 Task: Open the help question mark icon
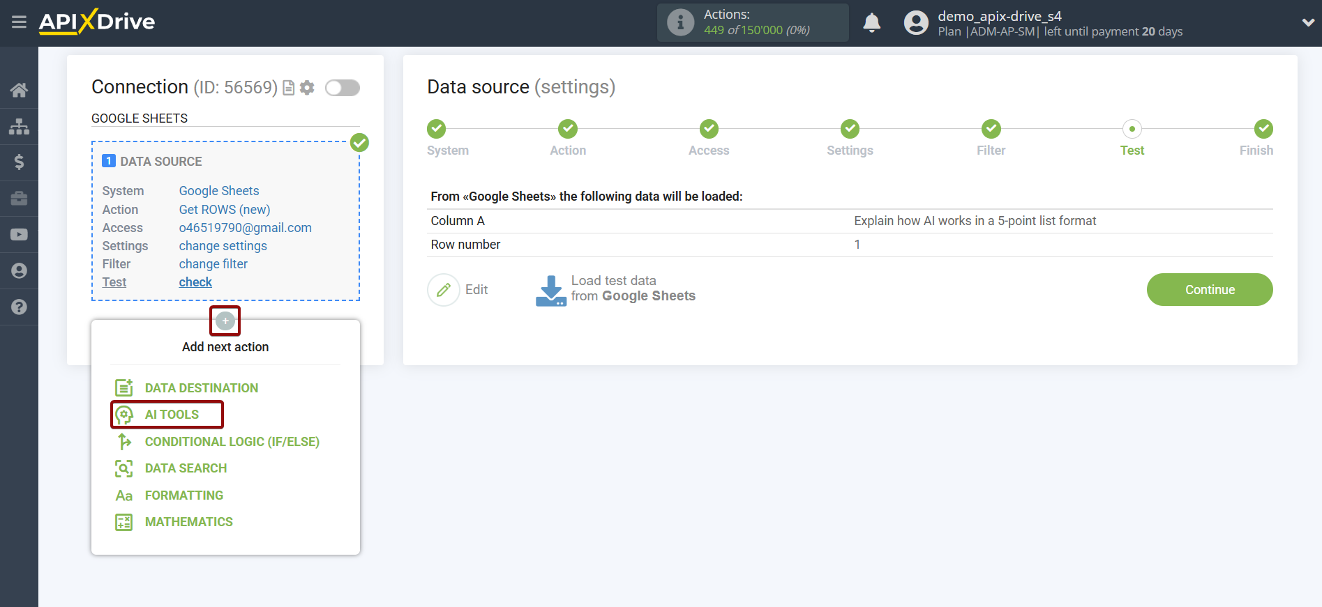coord(19,307)
